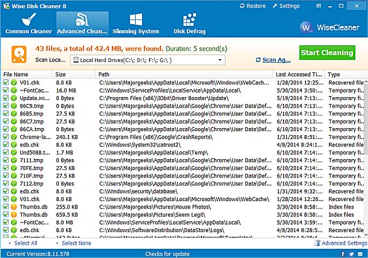The width and height of the screenshot is (368, 258).
Task: Open the Disk Defrag blocks icon
Action: tap(189, 20)
